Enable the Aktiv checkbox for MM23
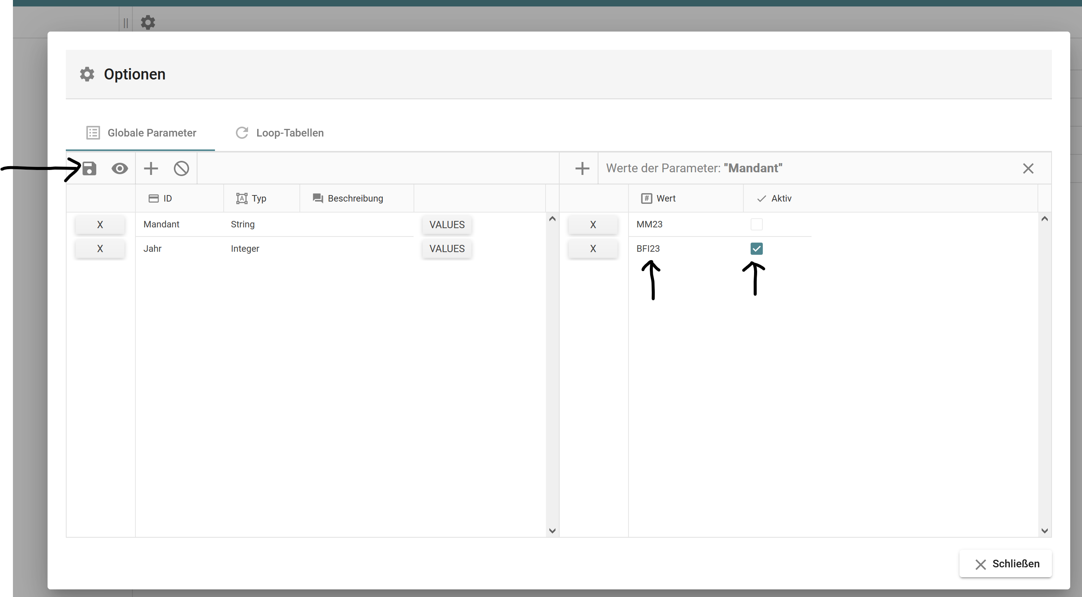Screen dimensions: 1082x597 pyautogui.click(x=756, y=224)
